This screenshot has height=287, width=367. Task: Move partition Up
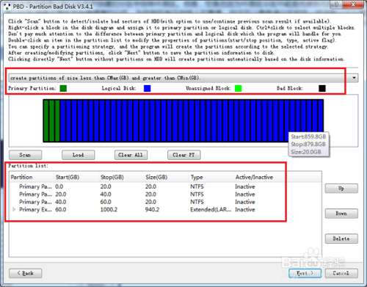(x=341, y=189)
